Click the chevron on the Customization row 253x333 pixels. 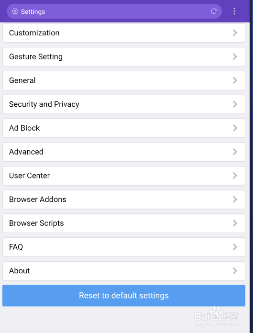click(235, 33)
